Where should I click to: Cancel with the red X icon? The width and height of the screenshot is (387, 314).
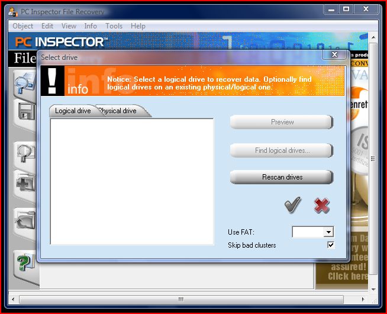321,206
